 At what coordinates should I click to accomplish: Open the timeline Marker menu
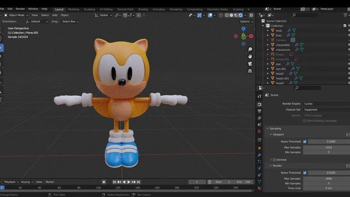[50, 182]
